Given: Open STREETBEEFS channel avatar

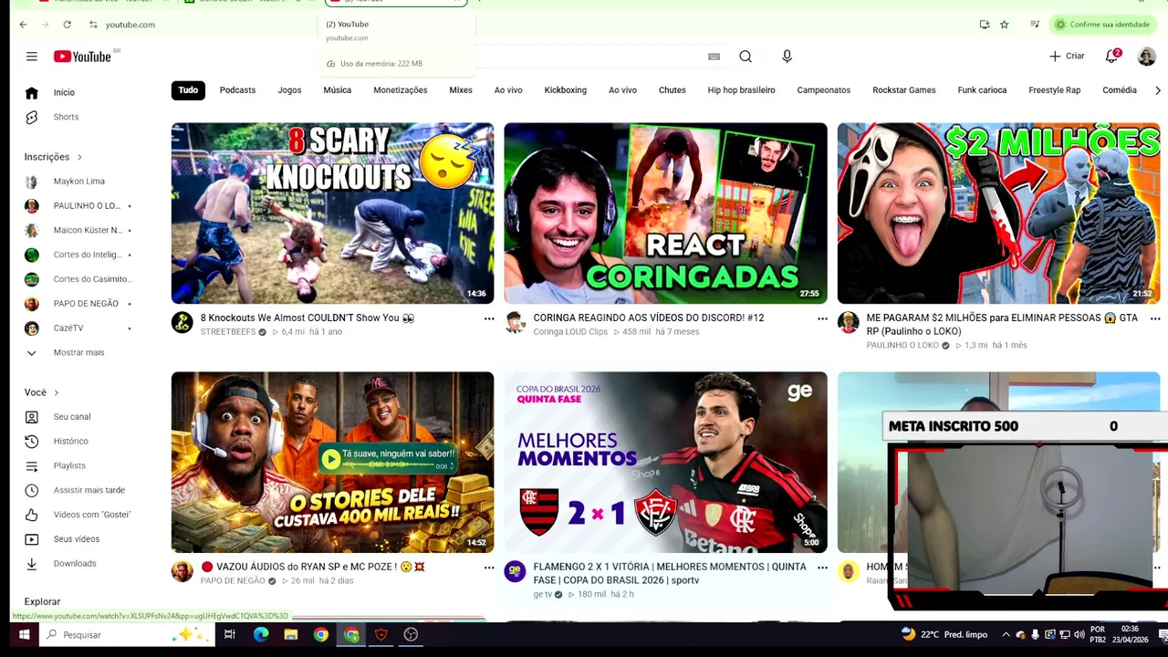Looking at the screenshot, I should pyautogui.click(x=182, y=322).
